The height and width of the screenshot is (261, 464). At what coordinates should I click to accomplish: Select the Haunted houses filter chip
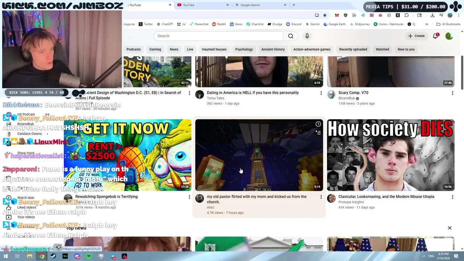coord(214,49)
